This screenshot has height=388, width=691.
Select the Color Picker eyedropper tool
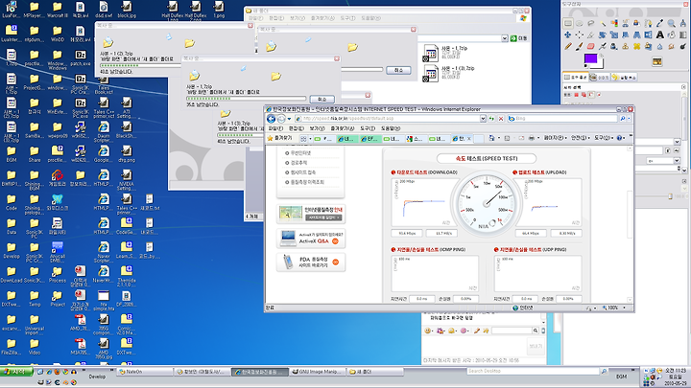tap(660, 23)
